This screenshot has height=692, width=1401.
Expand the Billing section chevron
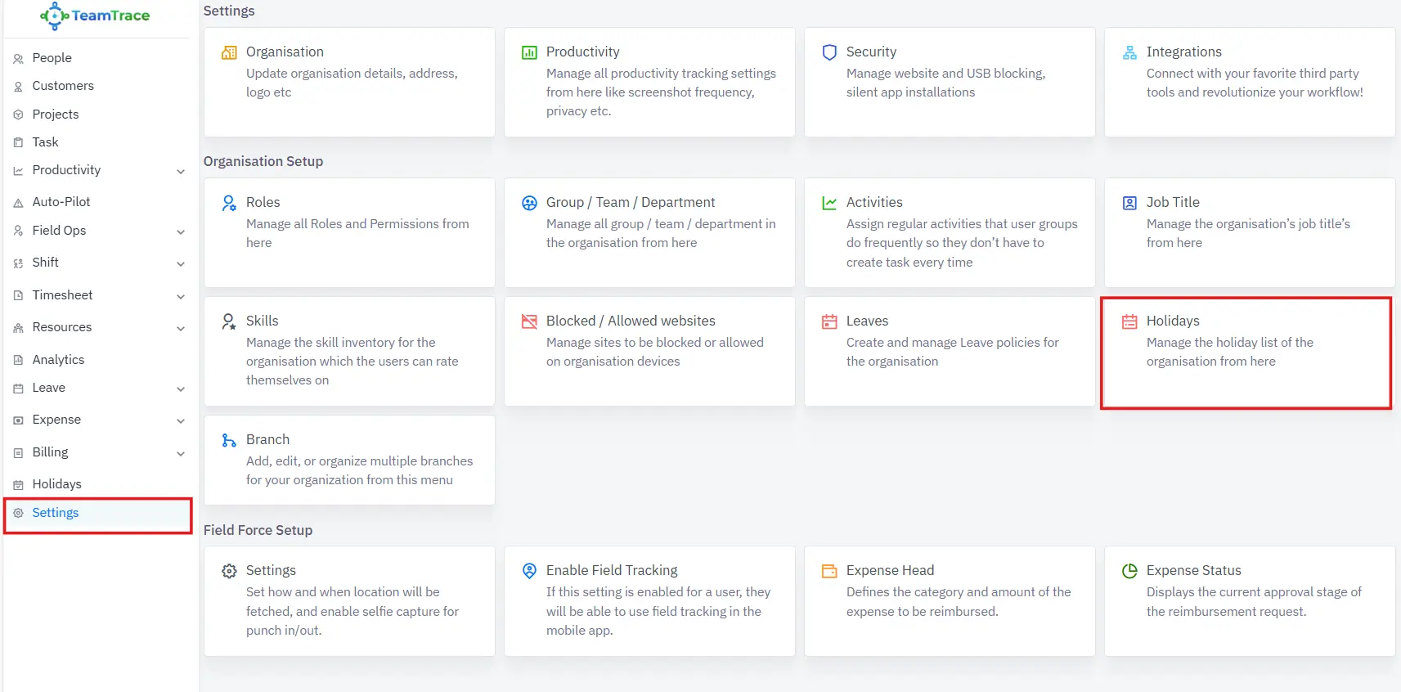[181, 453]
